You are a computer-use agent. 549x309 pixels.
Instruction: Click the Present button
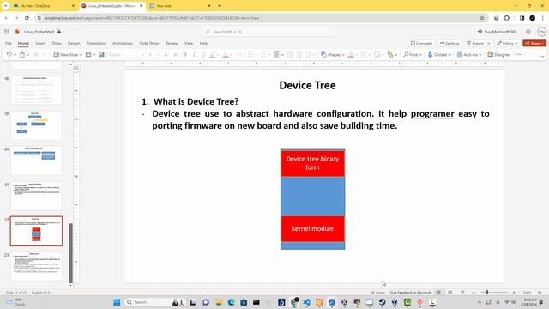475,44
